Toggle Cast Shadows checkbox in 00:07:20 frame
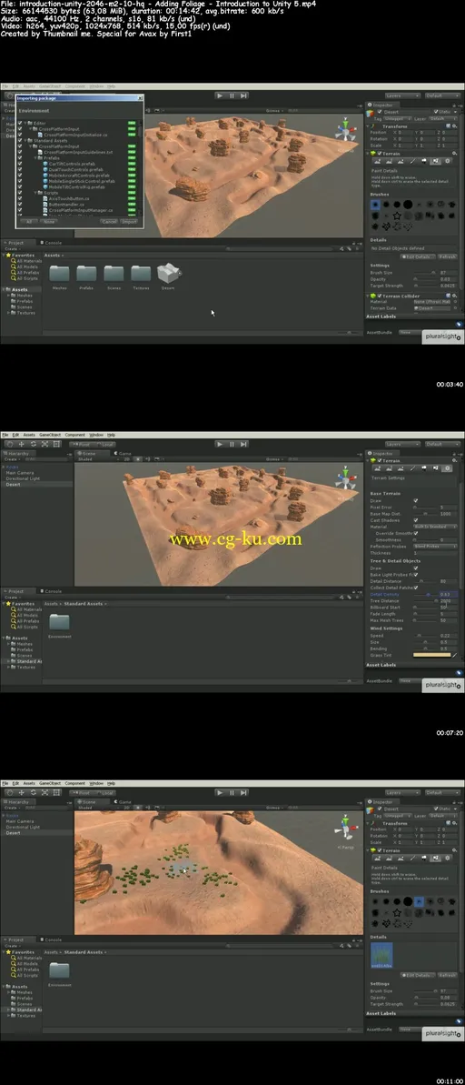This screenshot has height=1085, width=465. coord(415,520)
